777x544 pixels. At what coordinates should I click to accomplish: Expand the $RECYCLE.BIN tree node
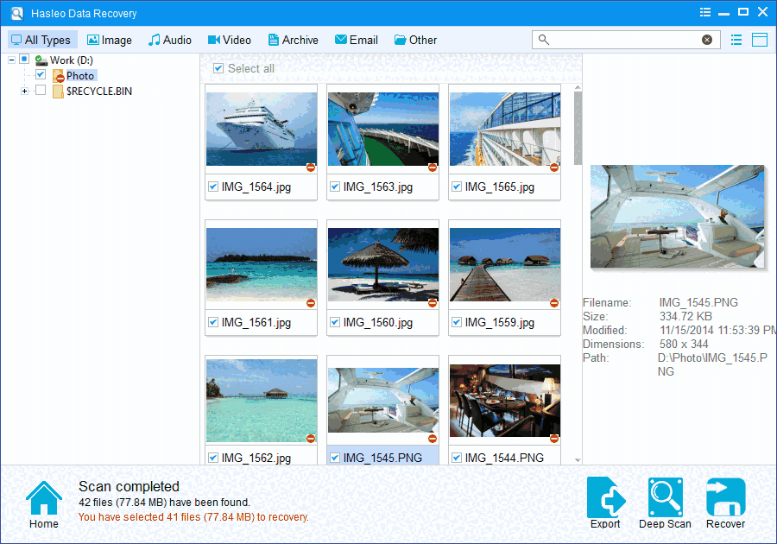pos(24,91)
